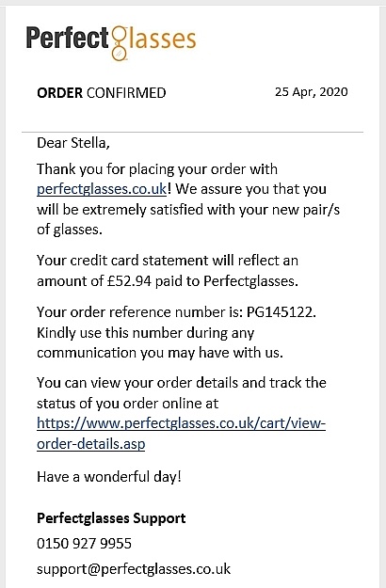
Task: Click the £52.94 amount text
Action: click(x=129, y=281)
